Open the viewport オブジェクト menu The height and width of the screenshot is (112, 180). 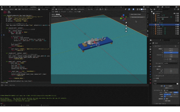tap(81, 9)
